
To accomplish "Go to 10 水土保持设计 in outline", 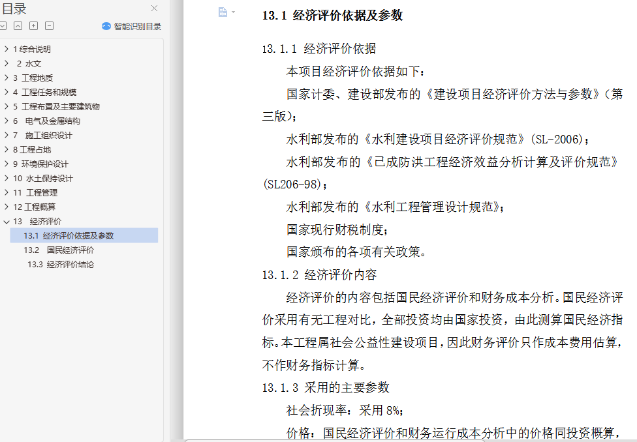I will tap(42, 178).
